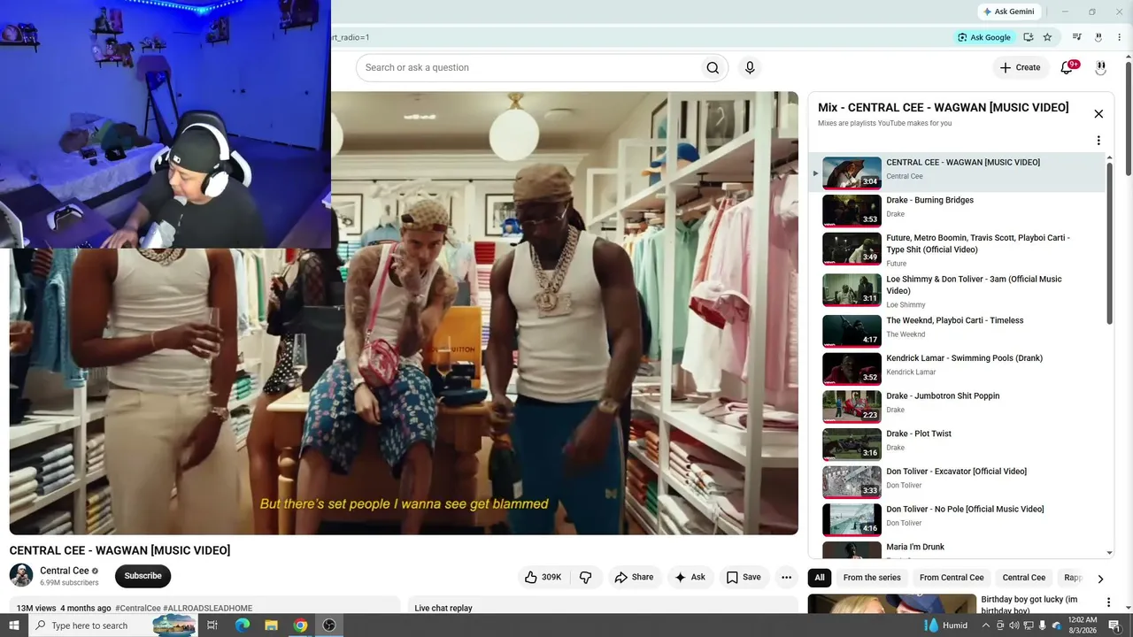Play Kendrick Lamar Swimming Pools thumbnail
Screen dimensions: 1133x637
point(852,369)
